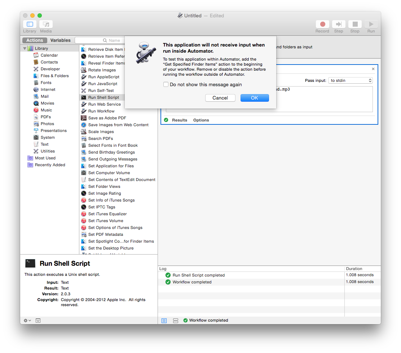Select the Run JavaScript action
The width and height of the screenshot is (401, 353).
pos(102,84)
